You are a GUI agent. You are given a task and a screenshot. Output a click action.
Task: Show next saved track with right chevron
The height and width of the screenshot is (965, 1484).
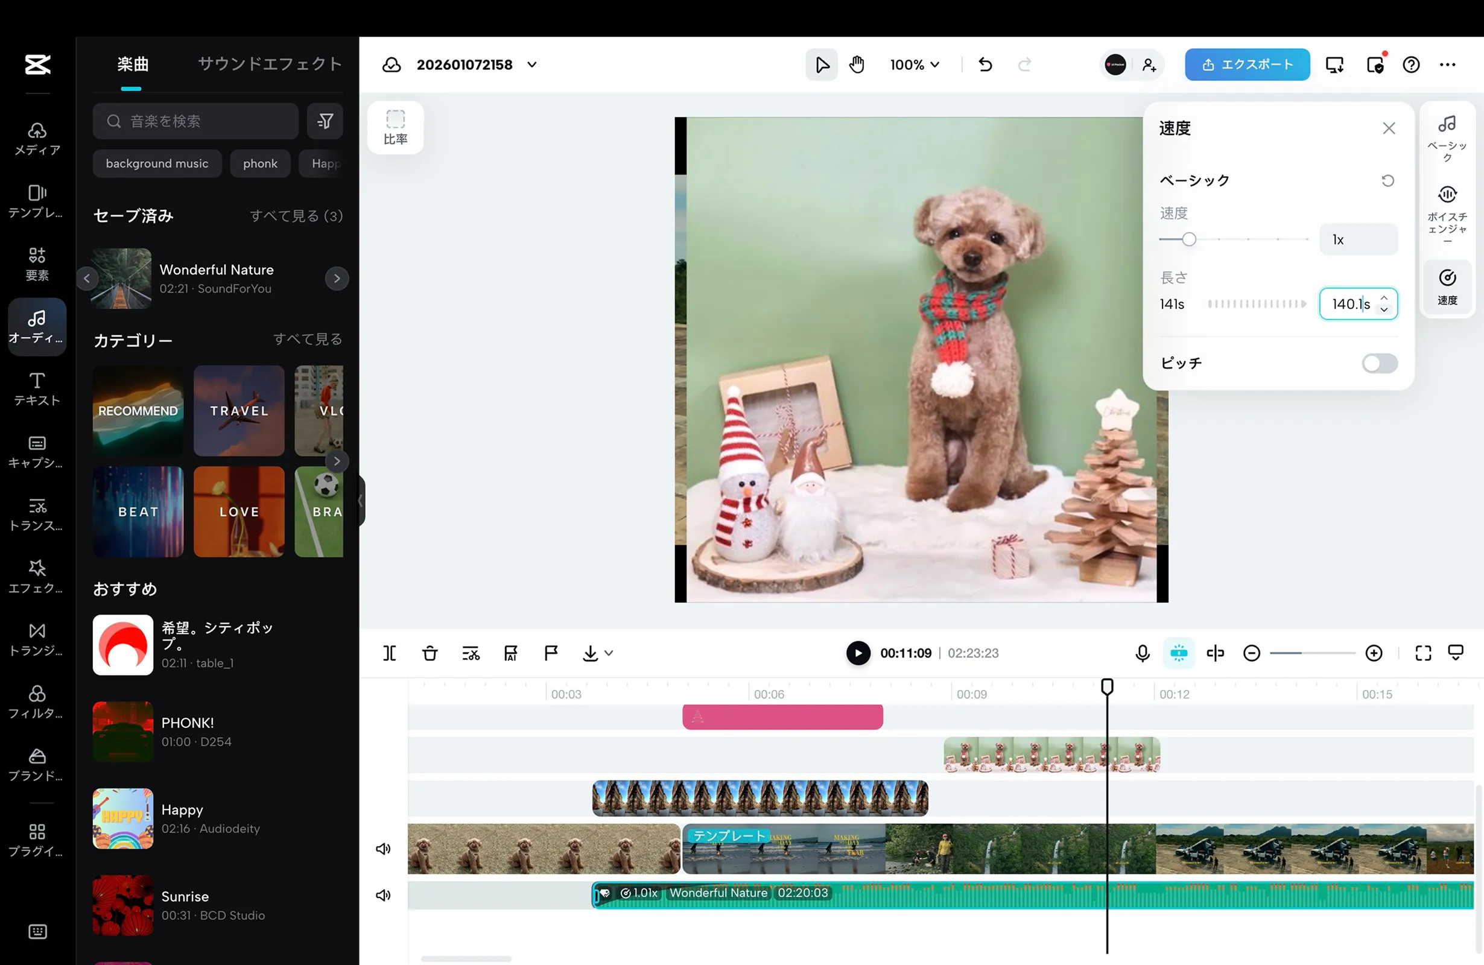(x=337, y=278)
